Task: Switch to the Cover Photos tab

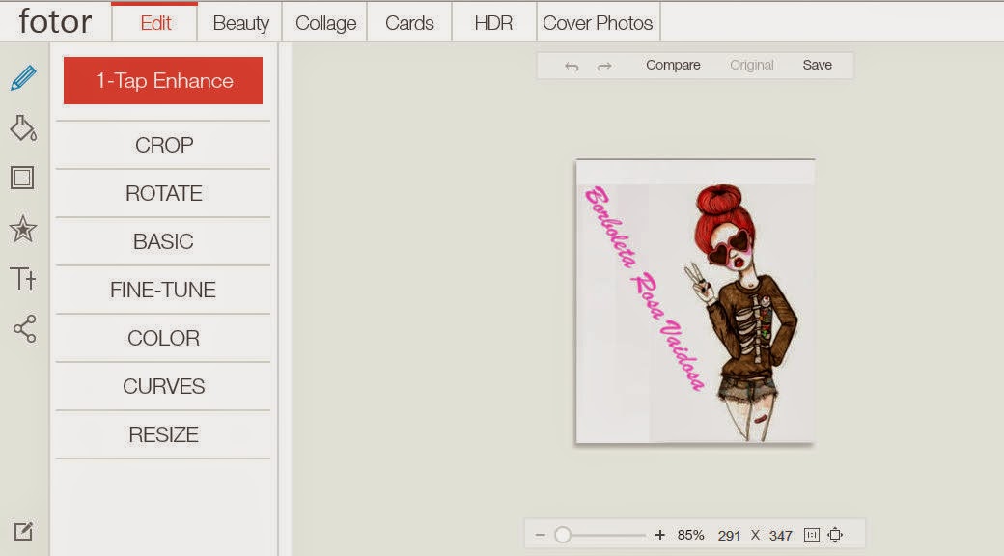Action: [x=598, y=23]
